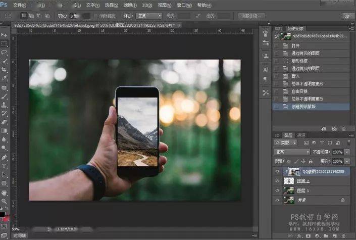Image resolution: width=356 pixels, height=240 pixels.
Task: Click delete layer trash icon
Action: pyautogui.click(x=343, y=236)
